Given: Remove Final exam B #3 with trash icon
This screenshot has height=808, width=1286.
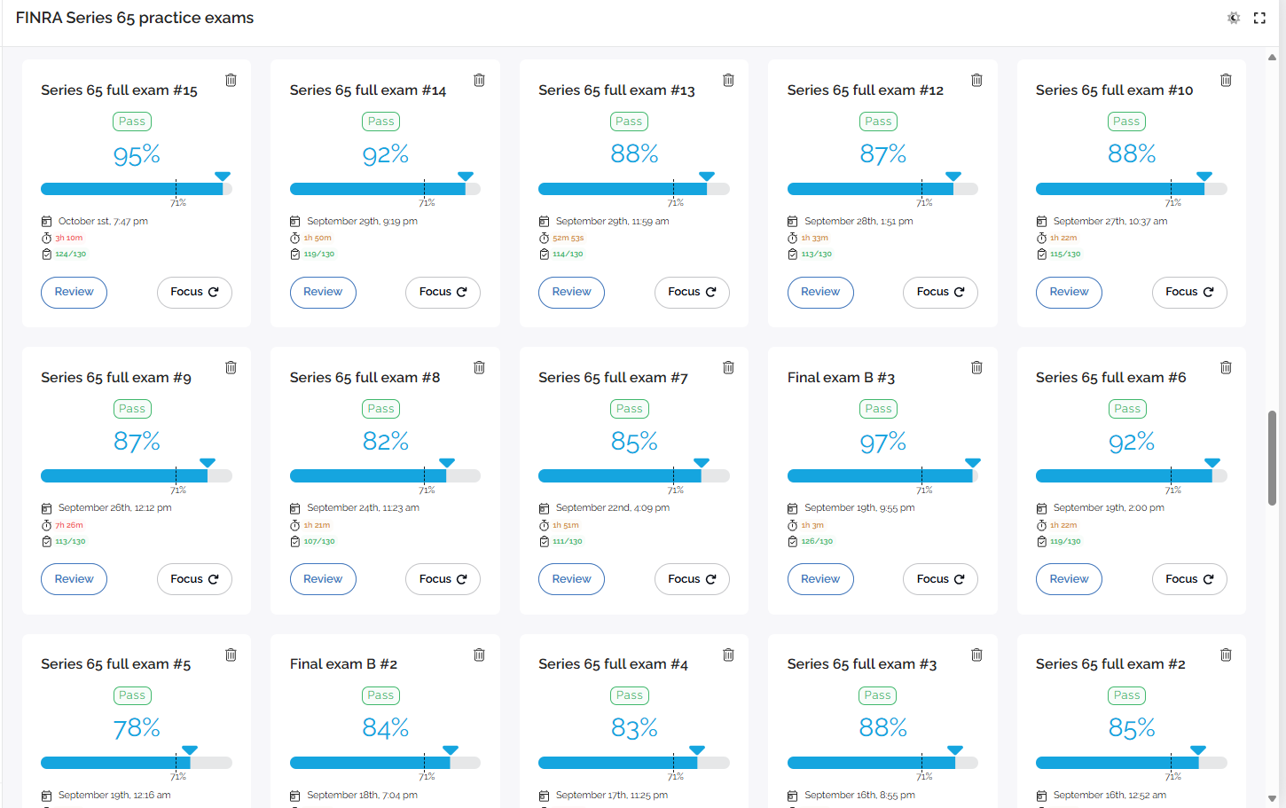Looking at the screenshot, I should point(976,367).
